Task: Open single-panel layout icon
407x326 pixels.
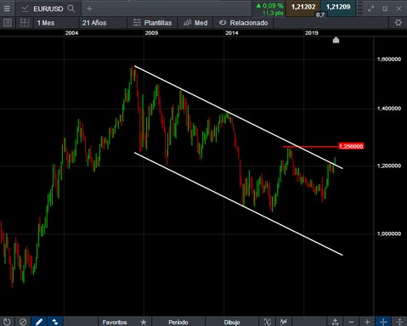Action: [x=8, y=23]
